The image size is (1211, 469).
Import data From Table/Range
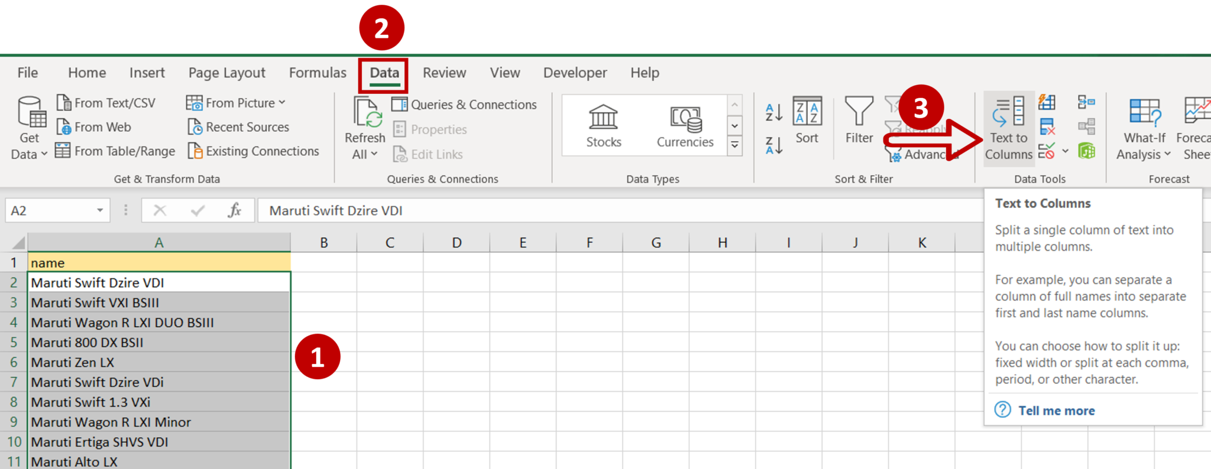coord(115,151)
